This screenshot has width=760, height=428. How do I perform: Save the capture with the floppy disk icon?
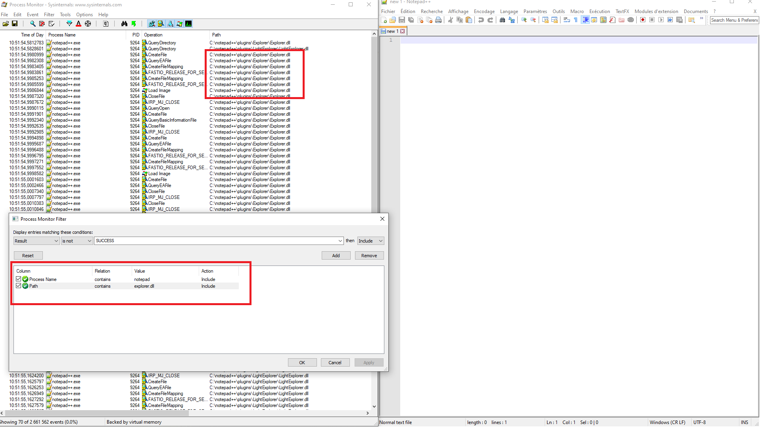click(x=15, y=24)
